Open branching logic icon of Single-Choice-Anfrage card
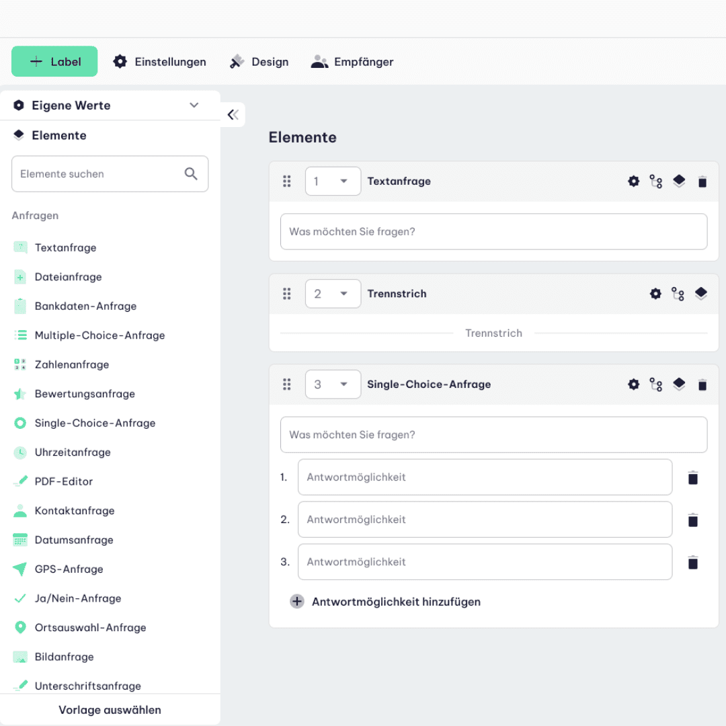This screenshot has height=726, width=726. pos(655,385)
